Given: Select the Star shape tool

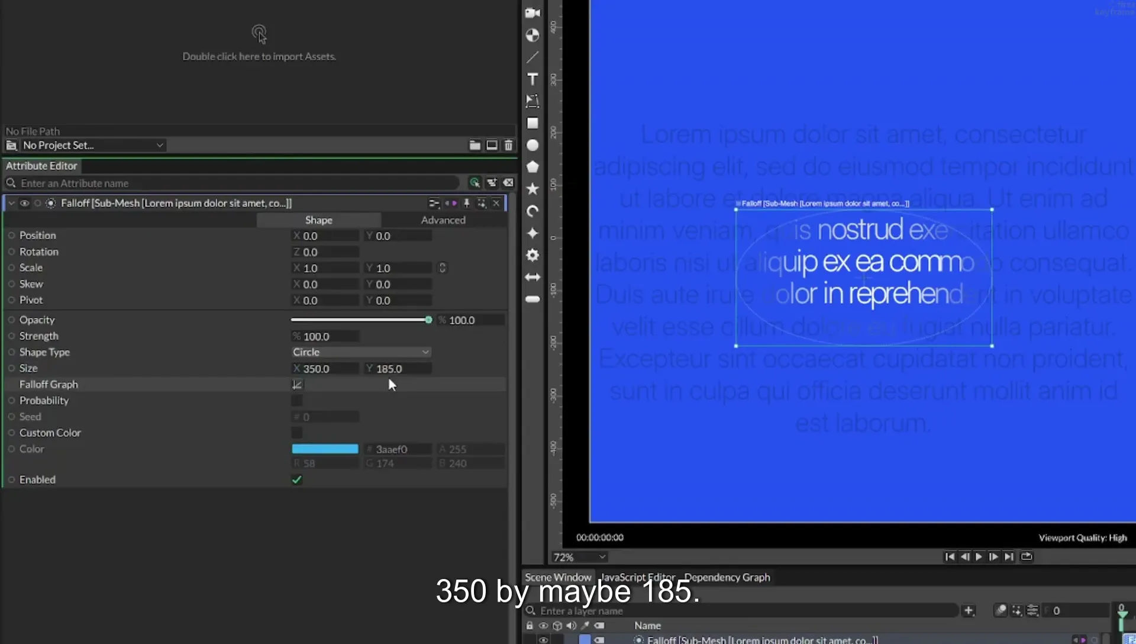Looking at the screenshot, I should click(532, 189).
